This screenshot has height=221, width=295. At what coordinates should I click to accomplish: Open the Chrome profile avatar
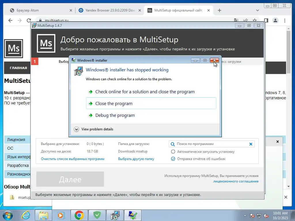(275, 20)
